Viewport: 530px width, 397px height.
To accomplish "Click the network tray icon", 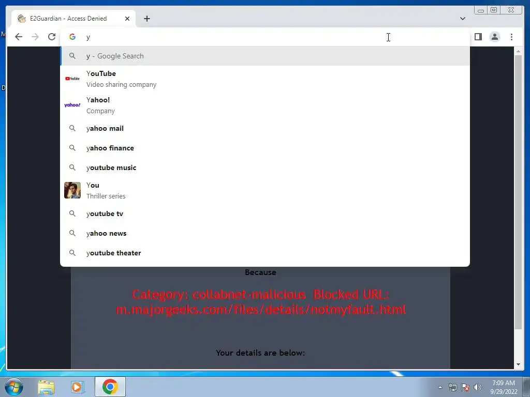I will [x=452, y=387].
